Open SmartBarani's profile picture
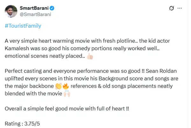The height and width of the screenshot is (128, 191). pyautogui.click(x=11, y=11)
